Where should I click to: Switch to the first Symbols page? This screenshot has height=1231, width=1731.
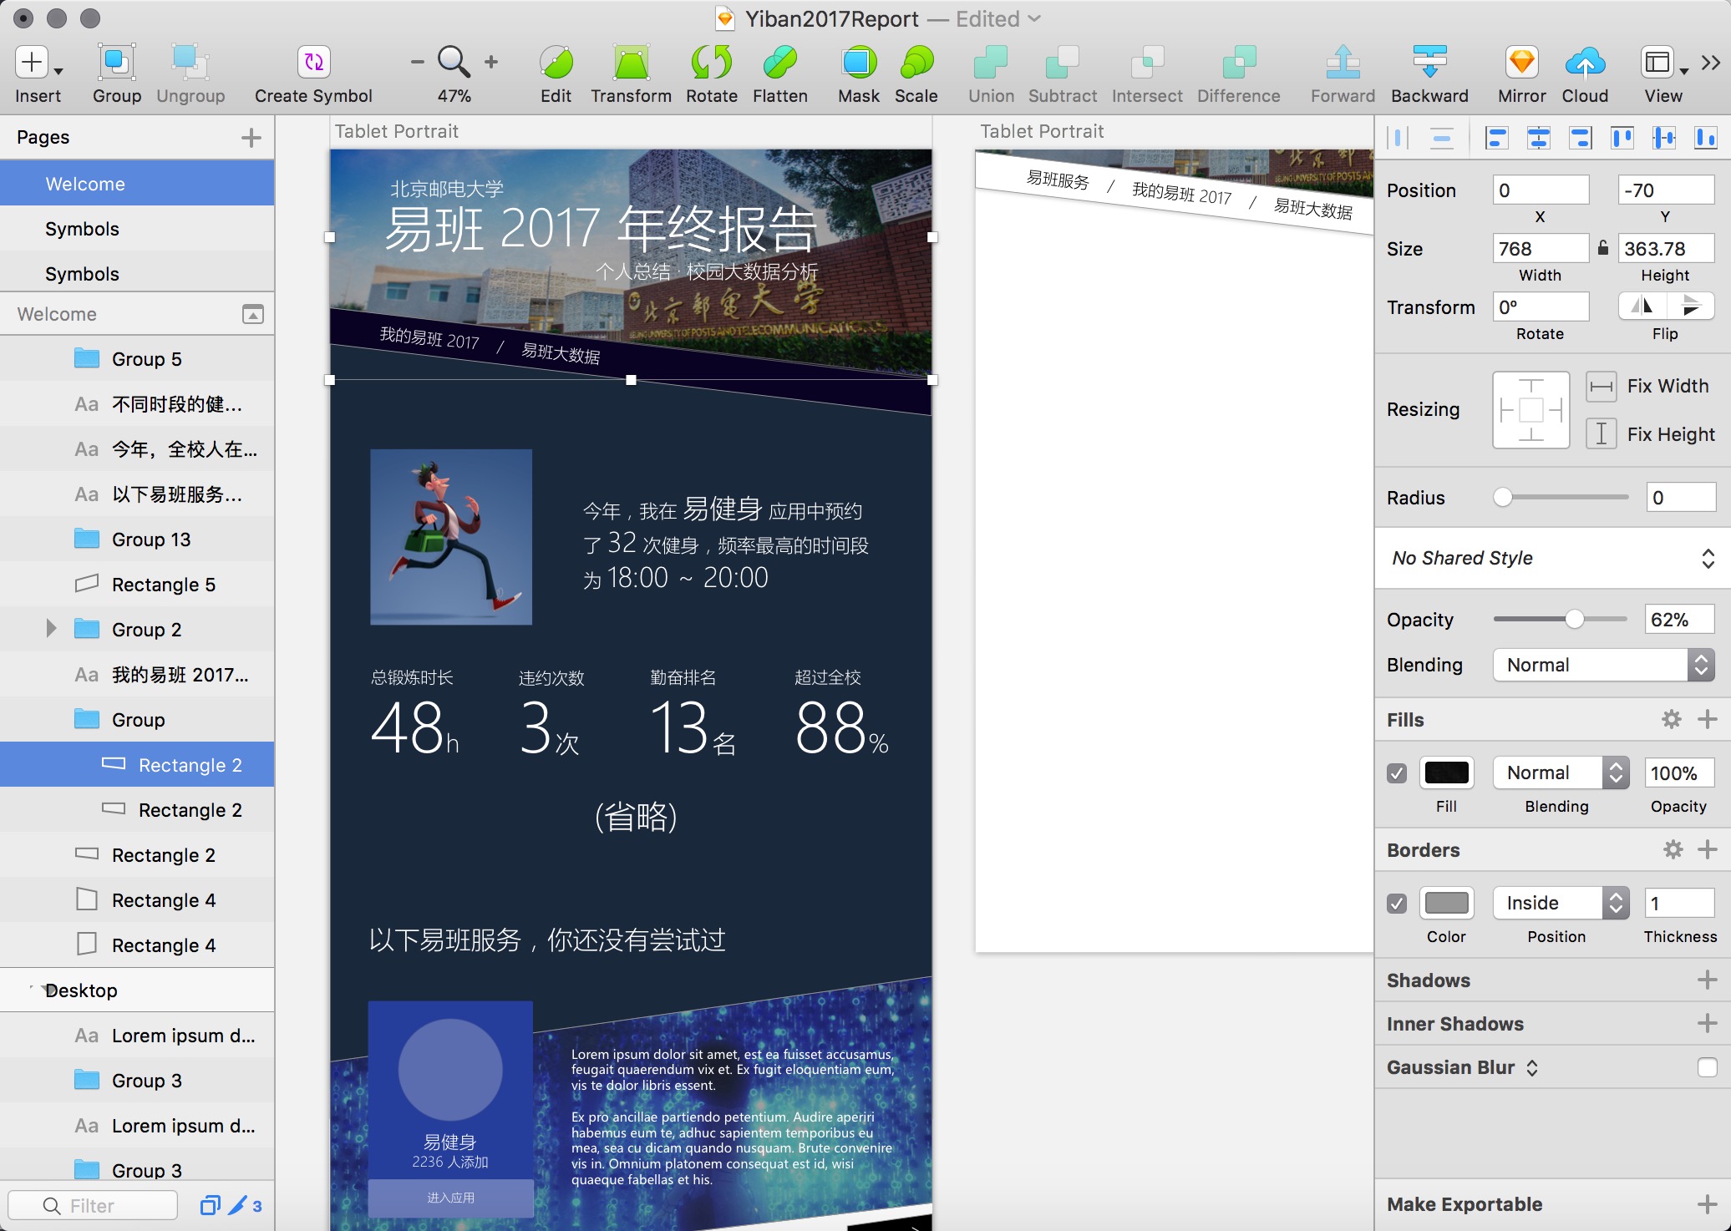[82, 229]
